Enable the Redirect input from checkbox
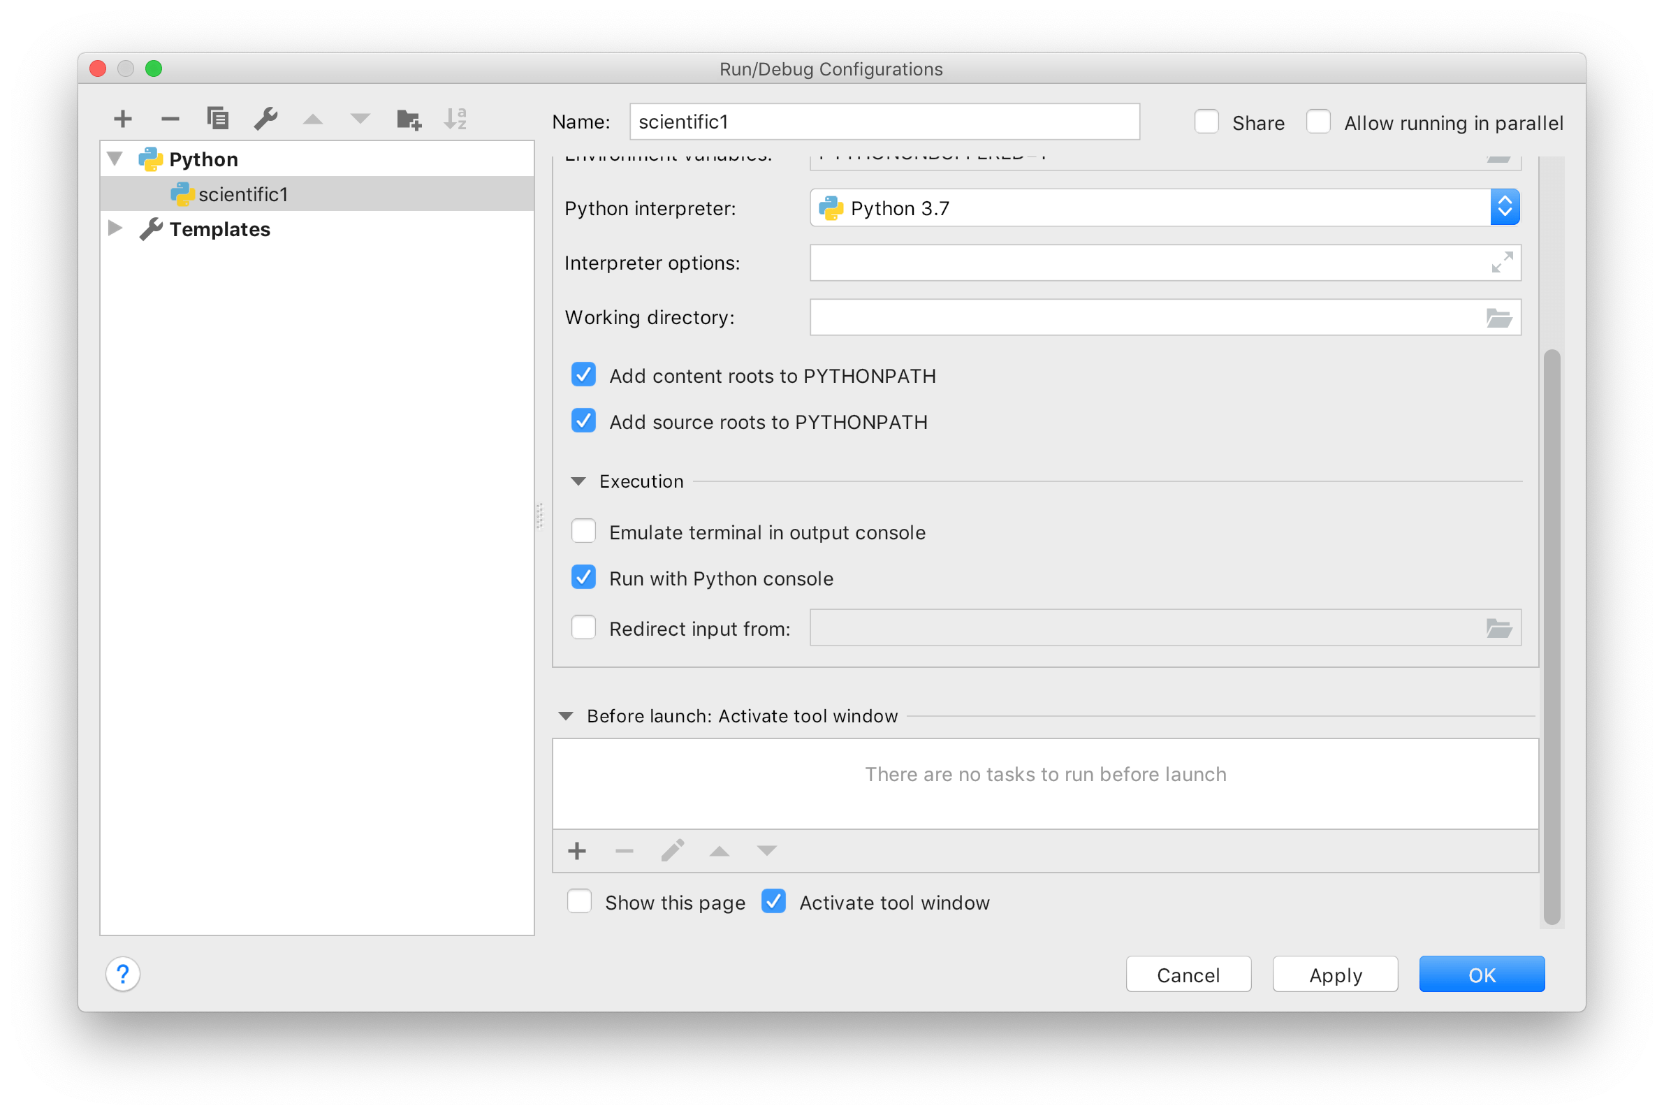Viewport: 1664px width, 1115px height. 584,629
